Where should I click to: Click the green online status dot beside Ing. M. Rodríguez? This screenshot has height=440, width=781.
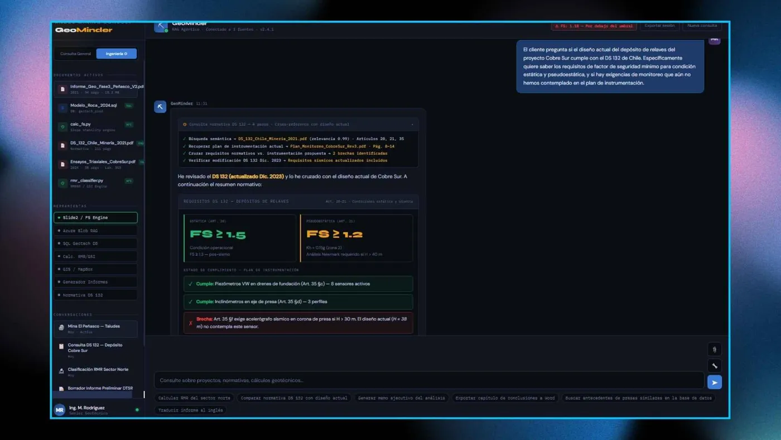pyautogui.click(x=137, y=410)
